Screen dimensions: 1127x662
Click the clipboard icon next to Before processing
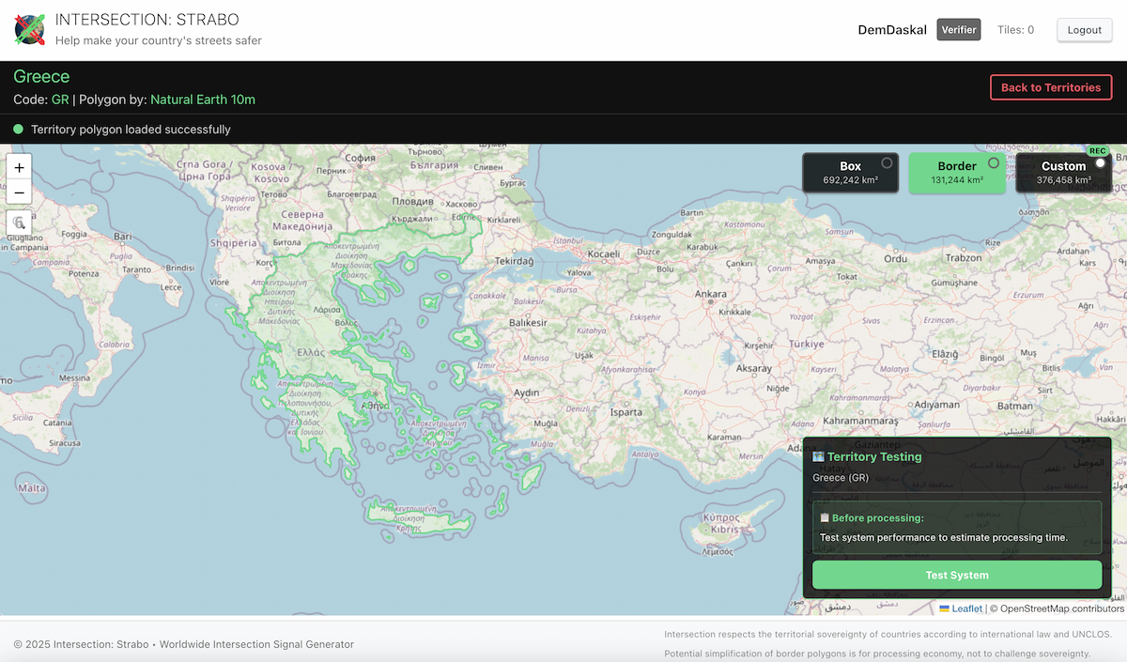point(824,517)
